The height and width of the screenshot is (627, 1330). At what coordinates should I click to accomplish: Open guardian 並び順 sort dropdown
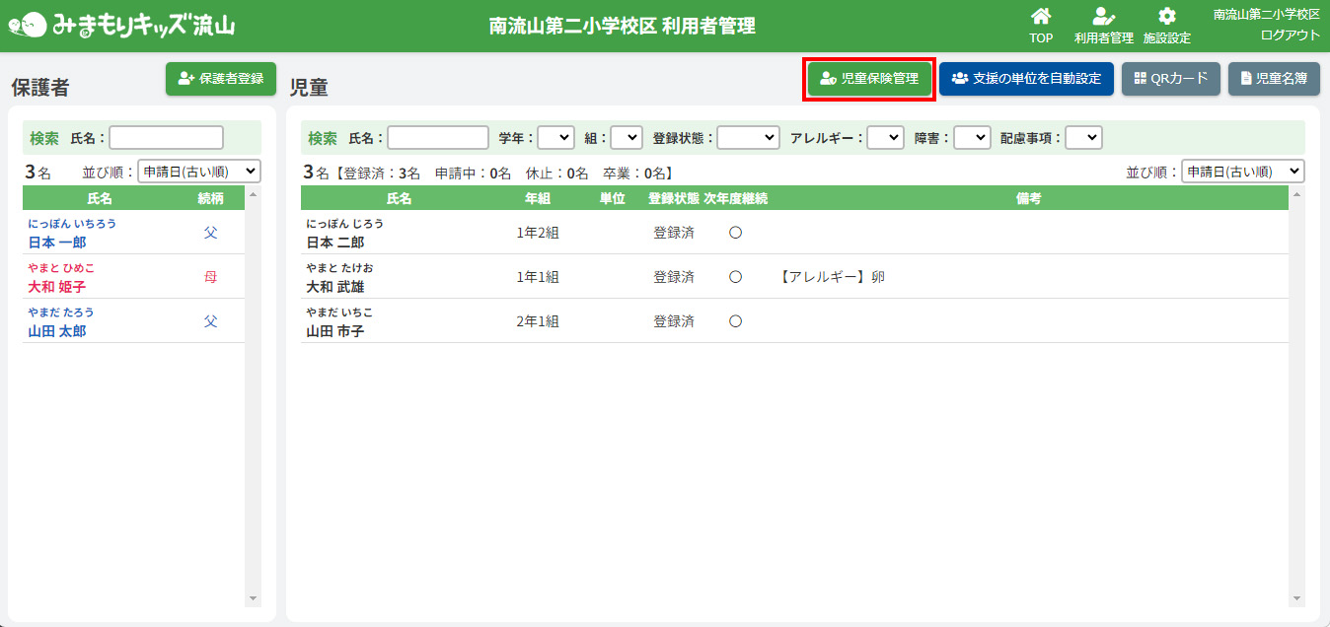click(x=199, y=172)
